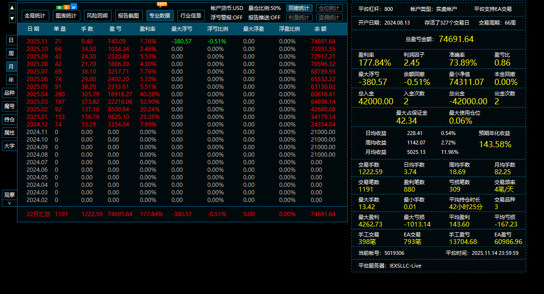Switch to 日 daily view tab
This screenshot has height=294, width=544.
[11, 40]
